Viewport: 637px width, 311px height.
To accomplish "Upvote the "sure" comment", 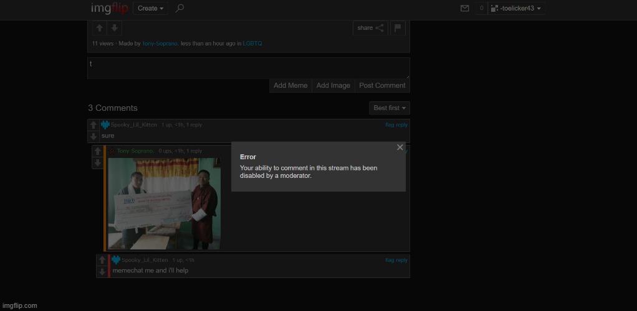I will (x=93, y=125).
